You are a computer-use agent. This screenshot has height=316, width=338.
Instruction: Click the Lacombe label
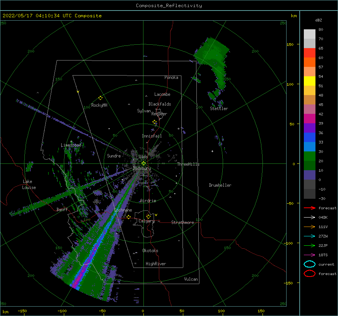(x=162, y=94)
